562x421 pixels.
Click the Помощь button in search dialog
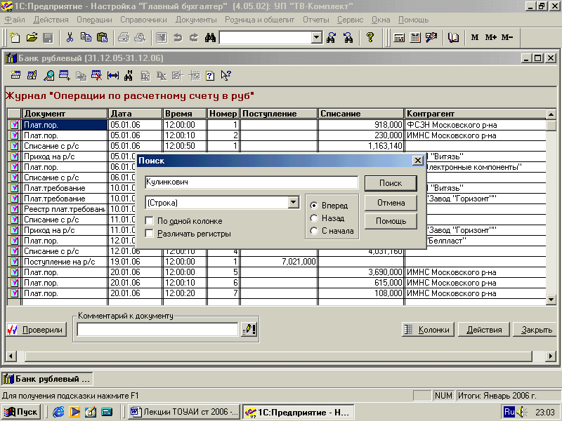[x=391, y=221]
